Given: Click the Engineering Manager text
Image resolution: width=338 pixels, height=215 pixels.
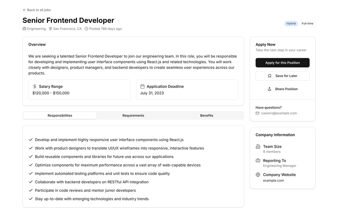Looking at the screenshot, I should click(280, 166).
